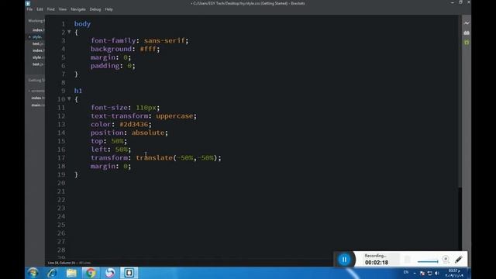496x279 pixels.
Task: Collapse the h1 rule fold triangle on line 10
Action: [x=69, y=99]
